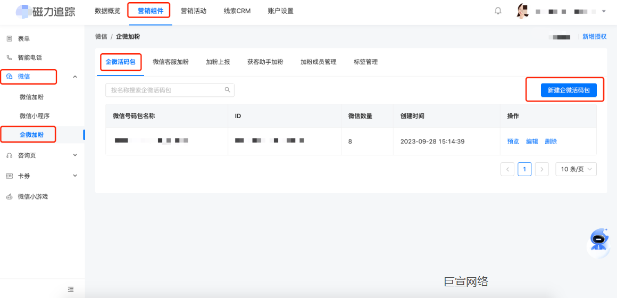Switch to the 加粉上报 tab

(x=218, y=62)
